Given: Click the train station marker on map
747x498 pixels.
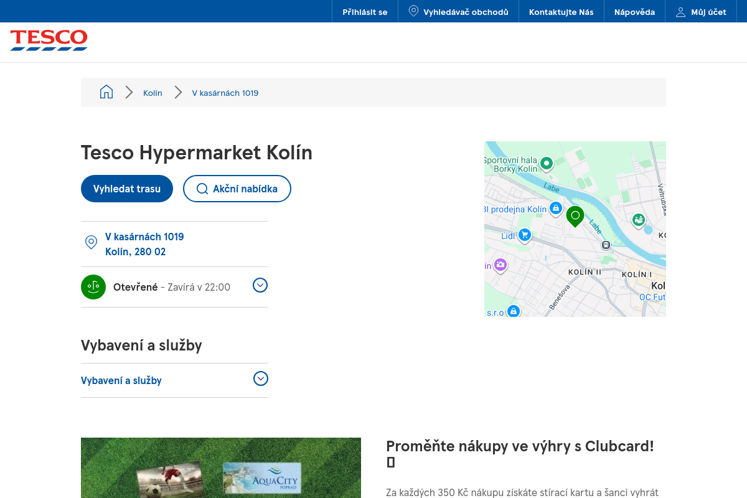Looking at the screenshot, I should (x=606, y=245).
